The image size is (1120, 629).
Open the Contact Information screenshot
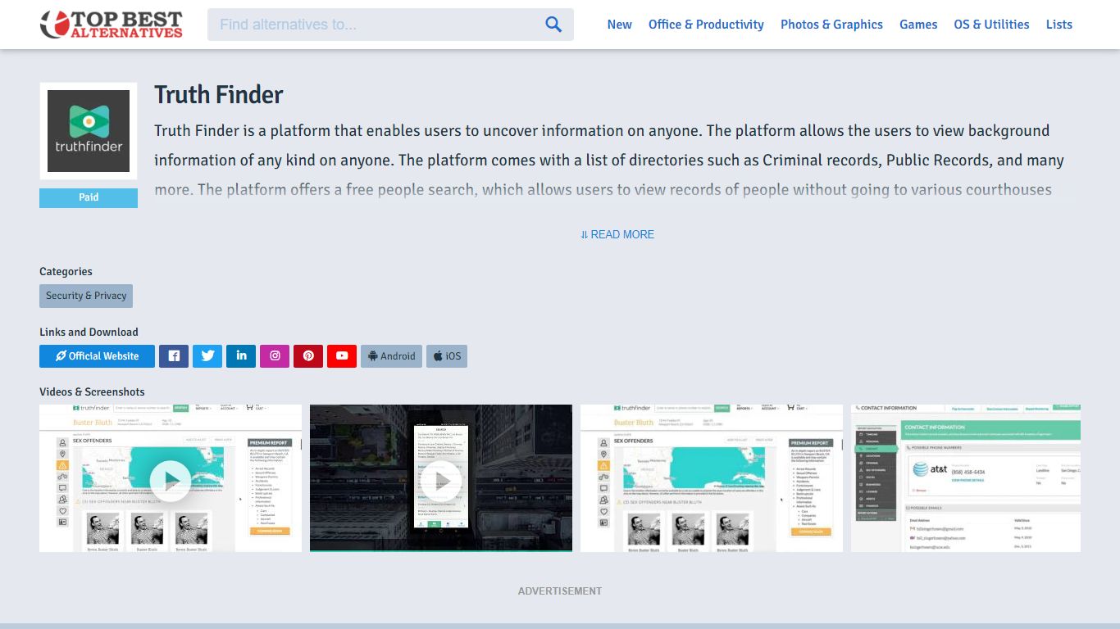click(x=966, y=478)
